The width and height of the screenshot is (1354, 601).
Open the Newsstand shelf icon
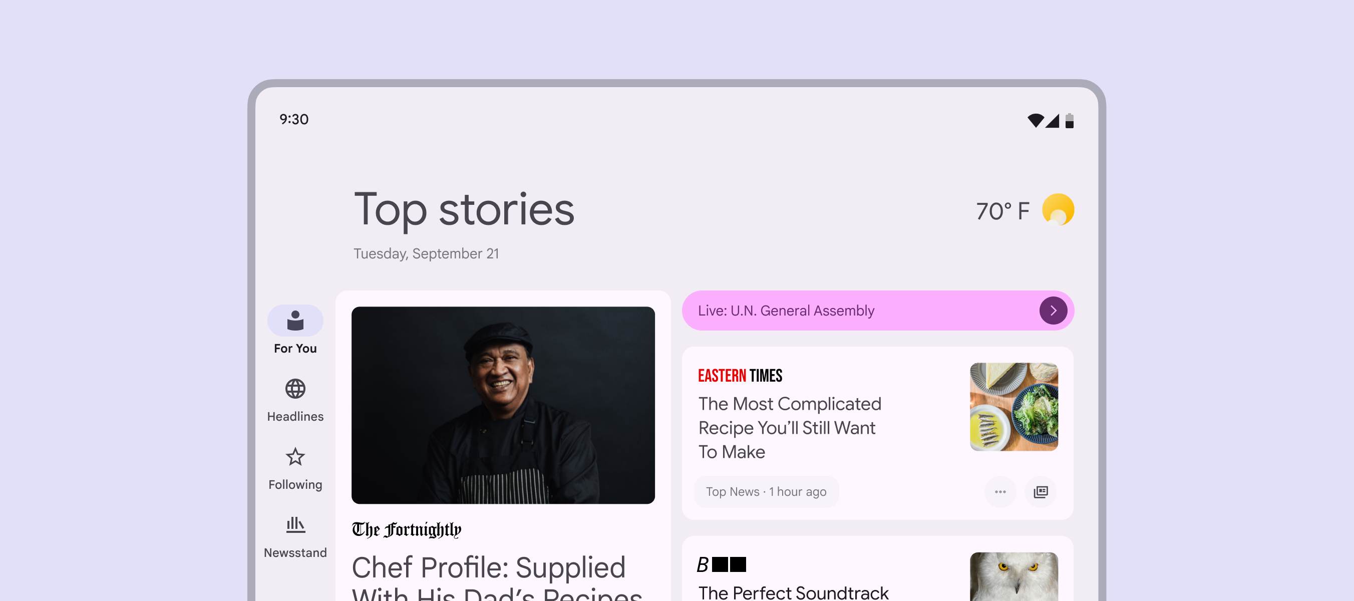pyautogui.click(x=295, y=524)
